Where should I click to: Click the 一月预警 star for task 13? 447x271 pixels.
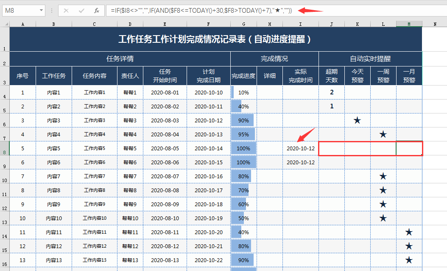409,260
